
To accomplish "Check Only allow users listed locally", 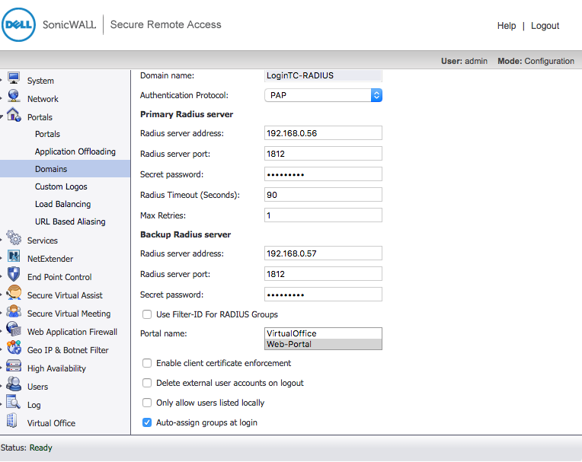I will pyautogui.click(x=147, y=403).
